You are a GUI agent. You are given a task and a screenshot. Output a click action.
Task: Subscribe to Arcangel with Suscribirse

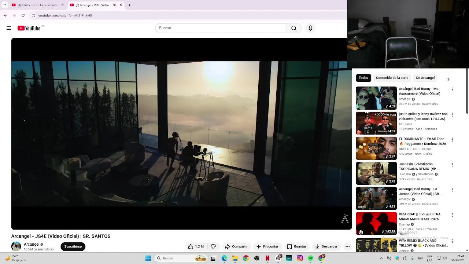pos(73,246)
